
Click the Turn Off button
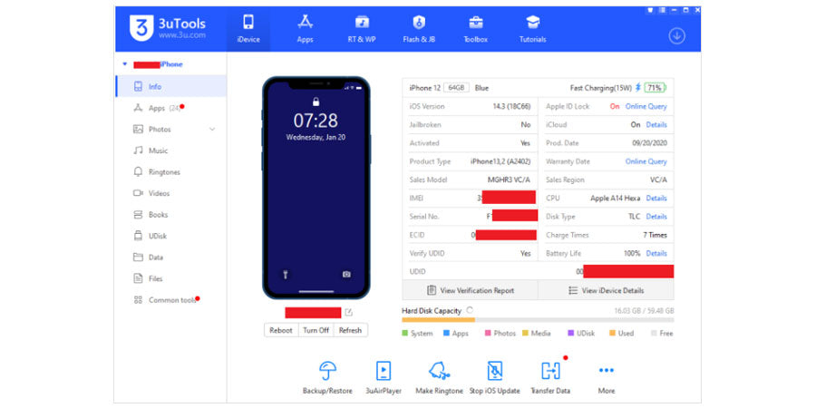316,330
